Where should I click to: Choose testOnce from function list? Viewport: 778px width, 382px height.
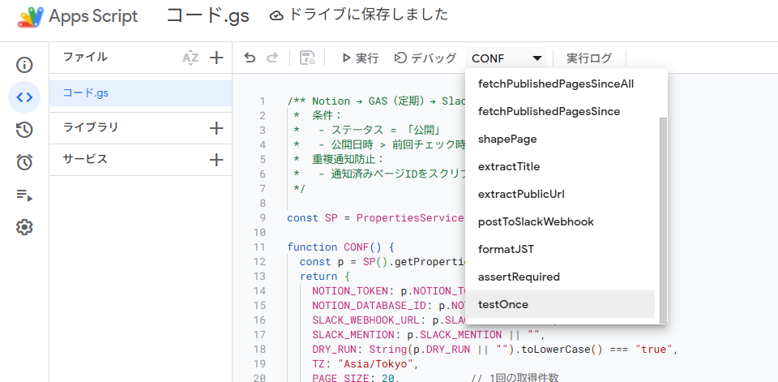pyautogui.click(x=503, y=304)
